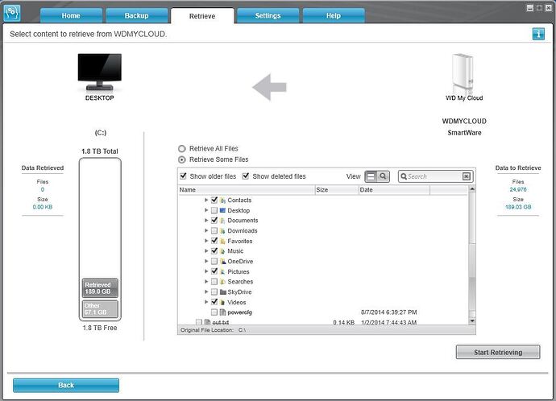556x401 pixels.
Task: Clear the search box with X icon
Action: point(467,176)
